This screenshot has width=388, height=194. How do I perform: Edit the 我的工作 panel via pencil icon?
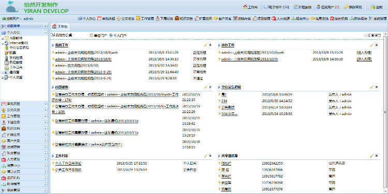[205, 45]
